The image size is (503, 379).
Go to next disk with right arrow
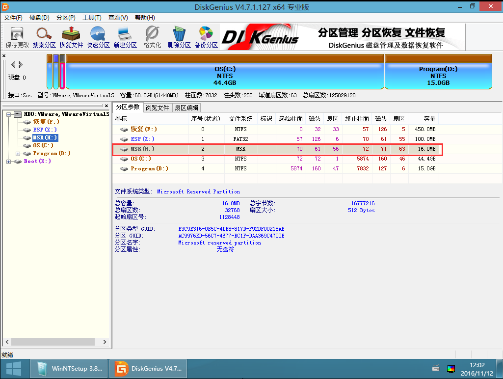coord(21,64)
